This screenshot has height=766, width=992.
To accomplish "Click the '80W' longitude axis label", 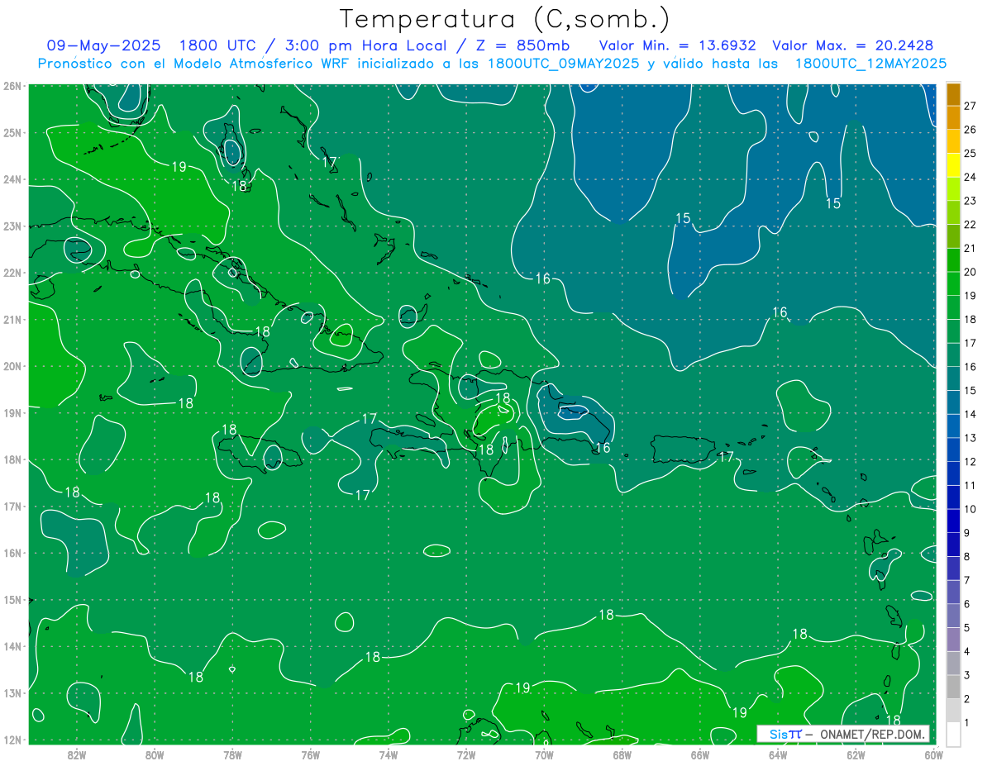I will pos(155,754).
